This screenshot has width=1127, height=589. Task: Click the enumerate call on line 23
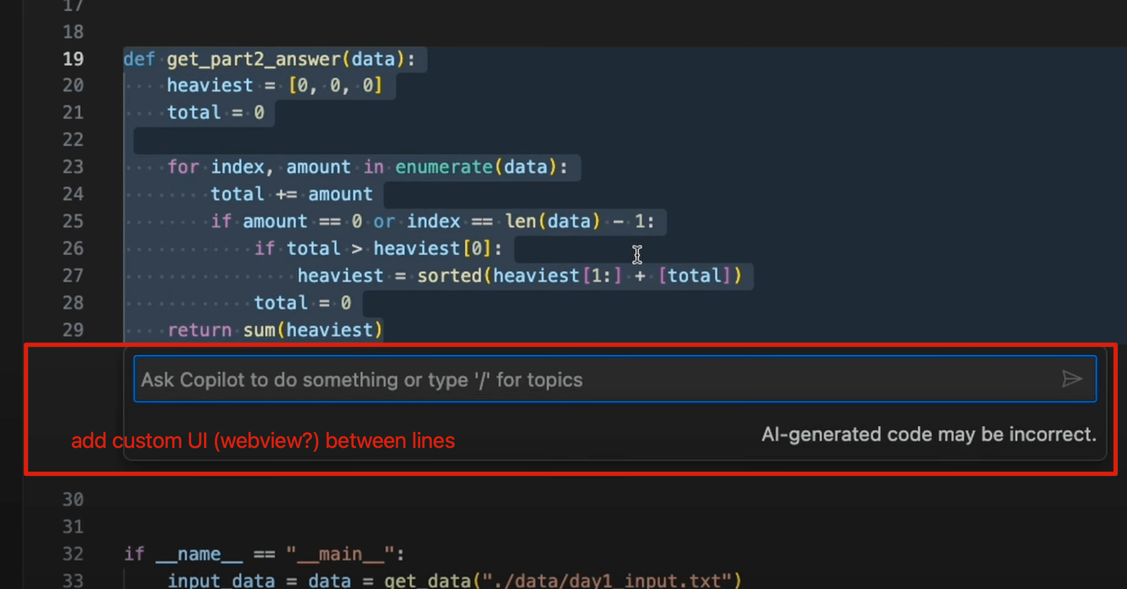tap(443, 167)
